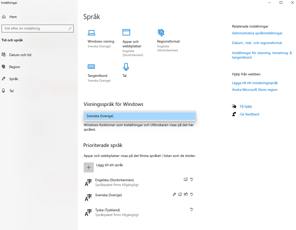Click display language icon on Svenska row
Image resolution: width=296 pixels, height=230 pixels.
click(174, 194)
